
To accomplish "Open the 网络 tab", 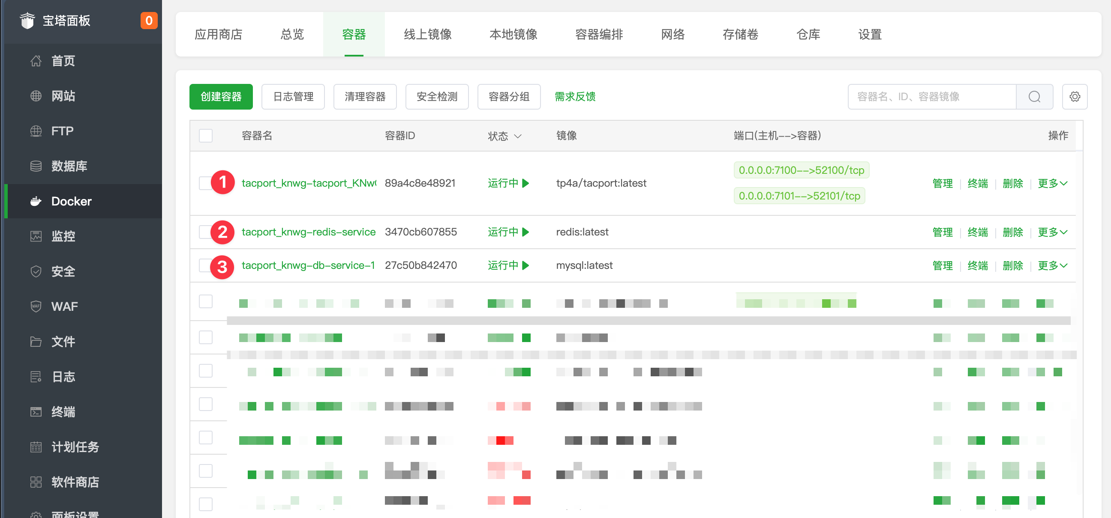I will coord(673,34).
